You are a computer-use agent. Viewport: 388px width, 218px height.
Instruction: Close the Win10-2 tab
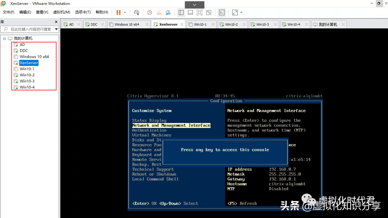244,24
